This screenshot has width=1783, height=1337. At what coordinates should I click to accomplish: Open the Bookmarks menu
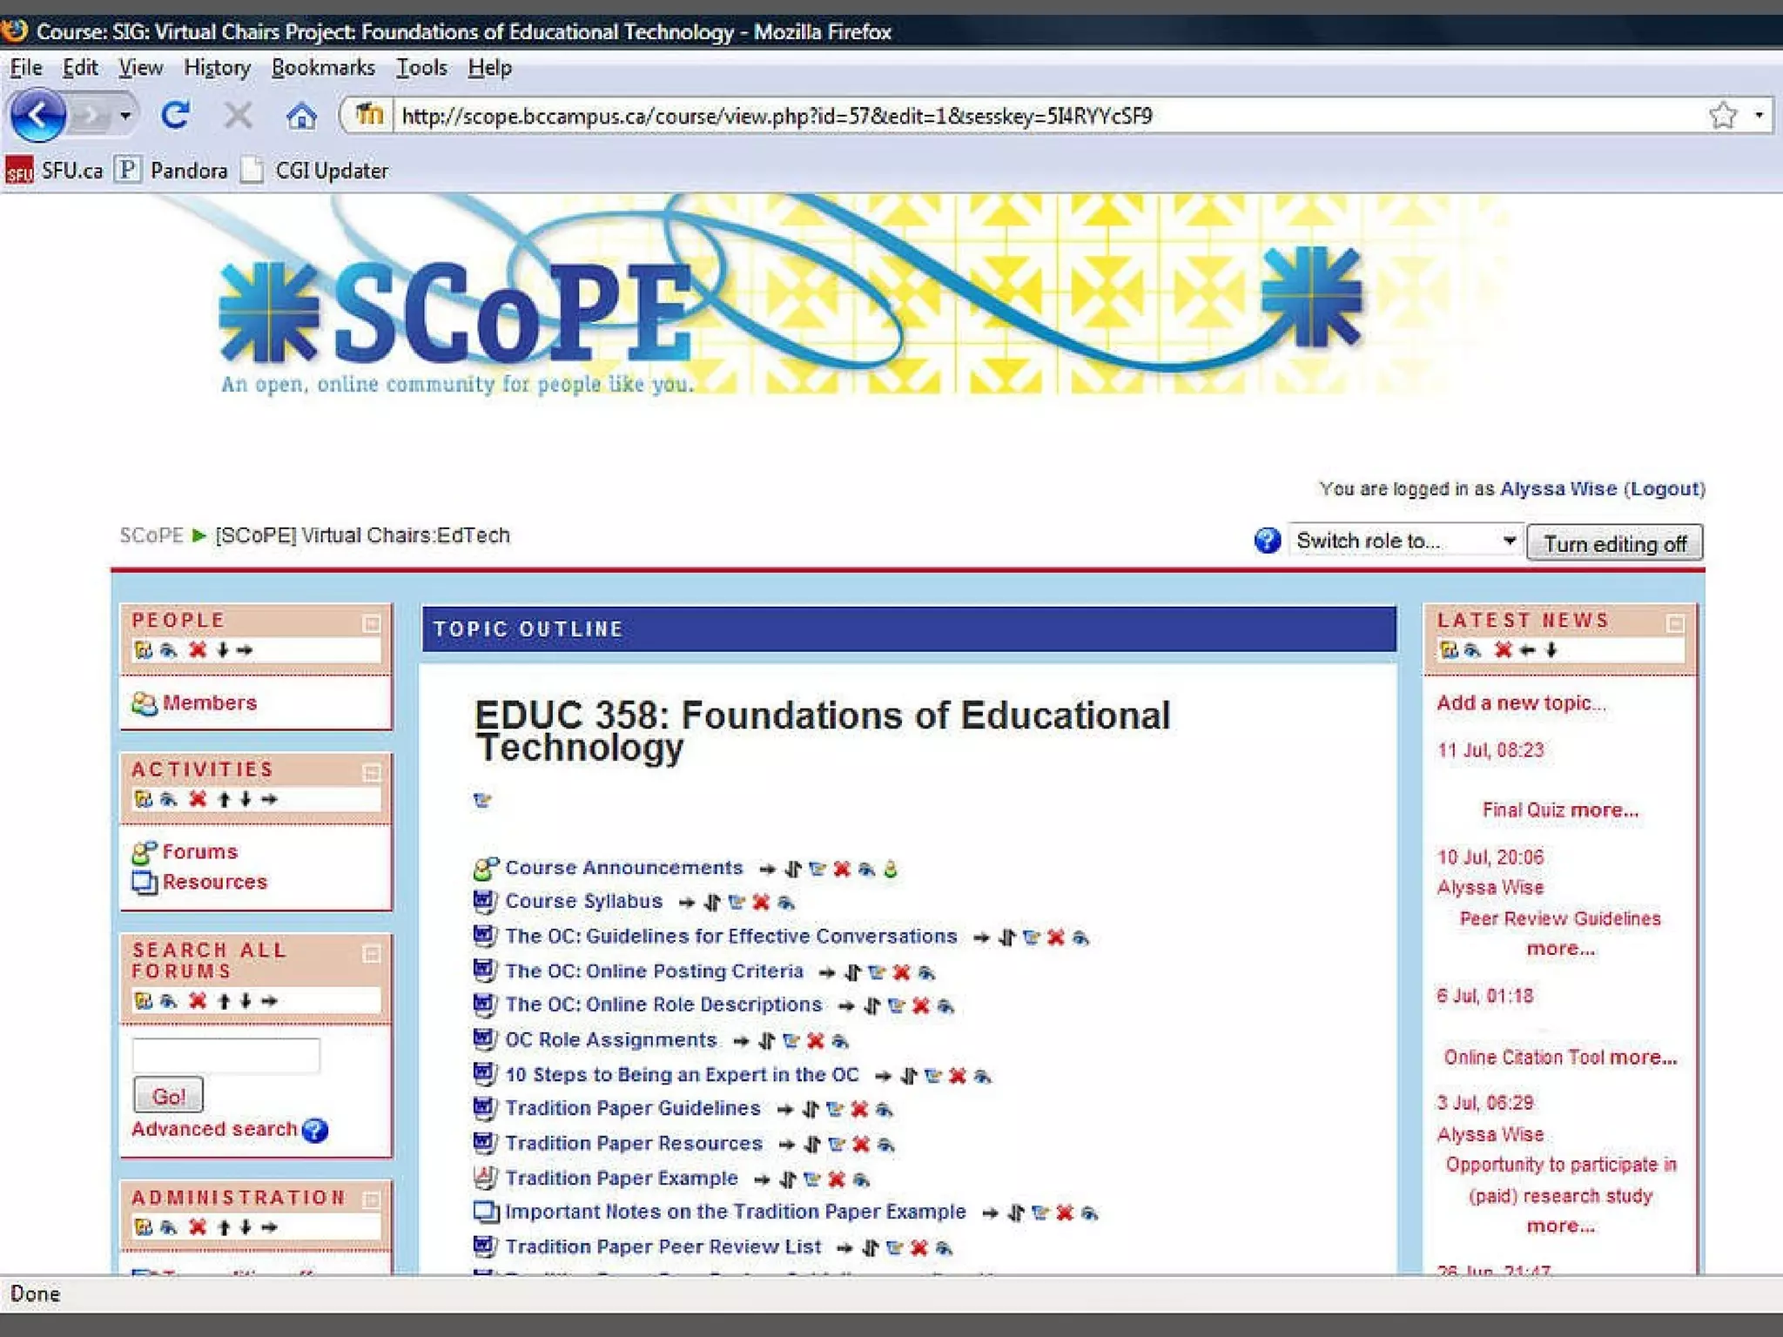pyautogui.click(x=322, y=68)
